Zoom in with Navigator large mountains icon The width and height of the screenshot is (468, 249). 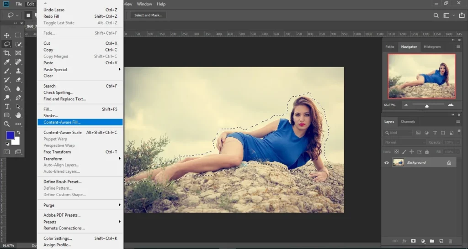(451, 105)
